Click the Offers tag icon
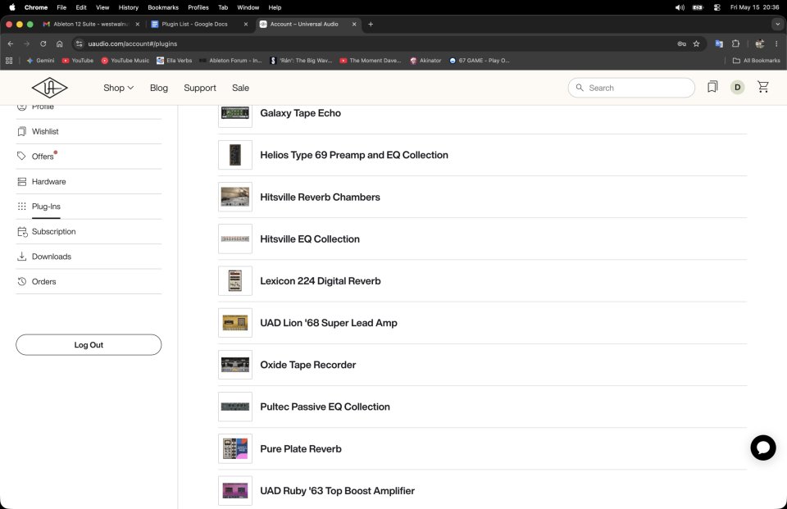This screenshot has height=509, width=787. (21, 156)
